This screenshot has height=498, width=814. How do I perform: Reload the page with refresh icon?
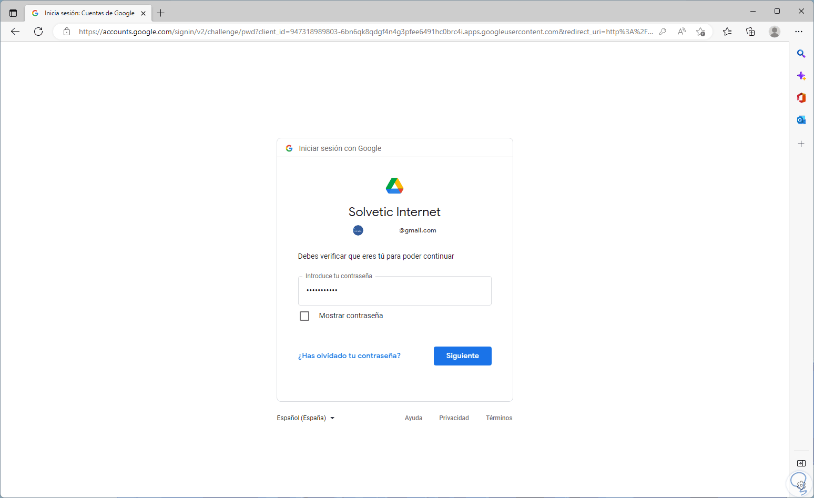(38, 32)
